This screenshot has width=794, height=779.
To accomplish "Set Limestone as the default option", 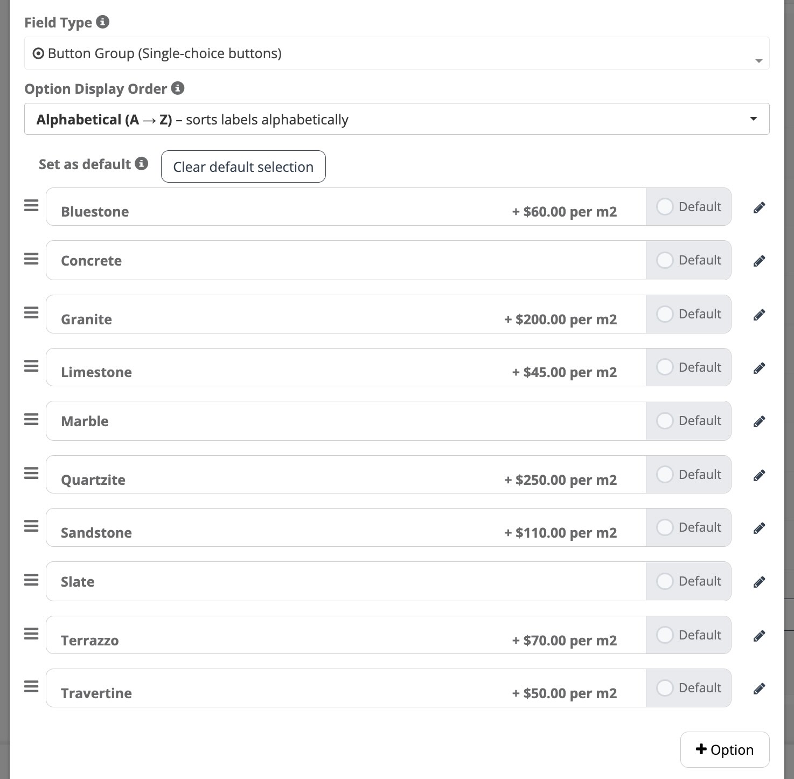I will pos(665,367).
